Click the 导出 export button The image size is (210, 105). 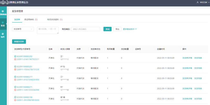(x=117, y=29)
